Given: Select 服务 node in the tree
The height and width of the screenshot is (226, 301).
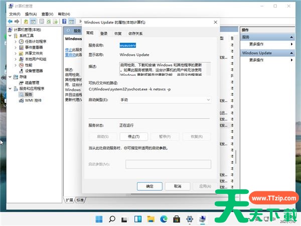Looking at the screenshot, I should (29, 94).
